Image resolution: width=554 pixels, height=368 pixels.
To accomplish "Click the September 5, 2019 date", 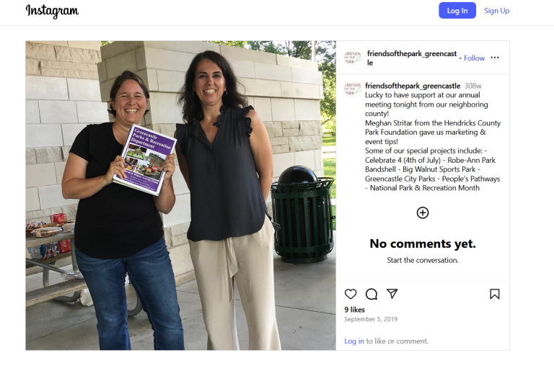I will (x=371, y=319).
